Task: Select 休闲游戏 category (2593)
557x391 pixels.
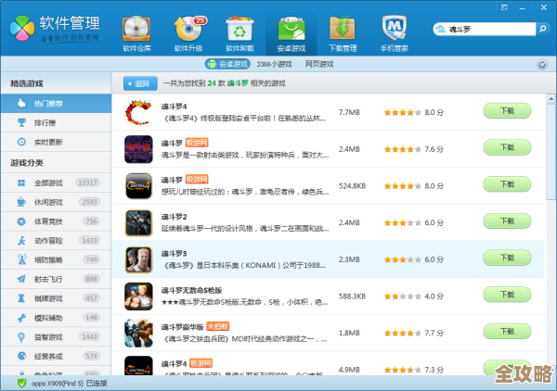Action: pyautogui.click(x=56, y=202)
